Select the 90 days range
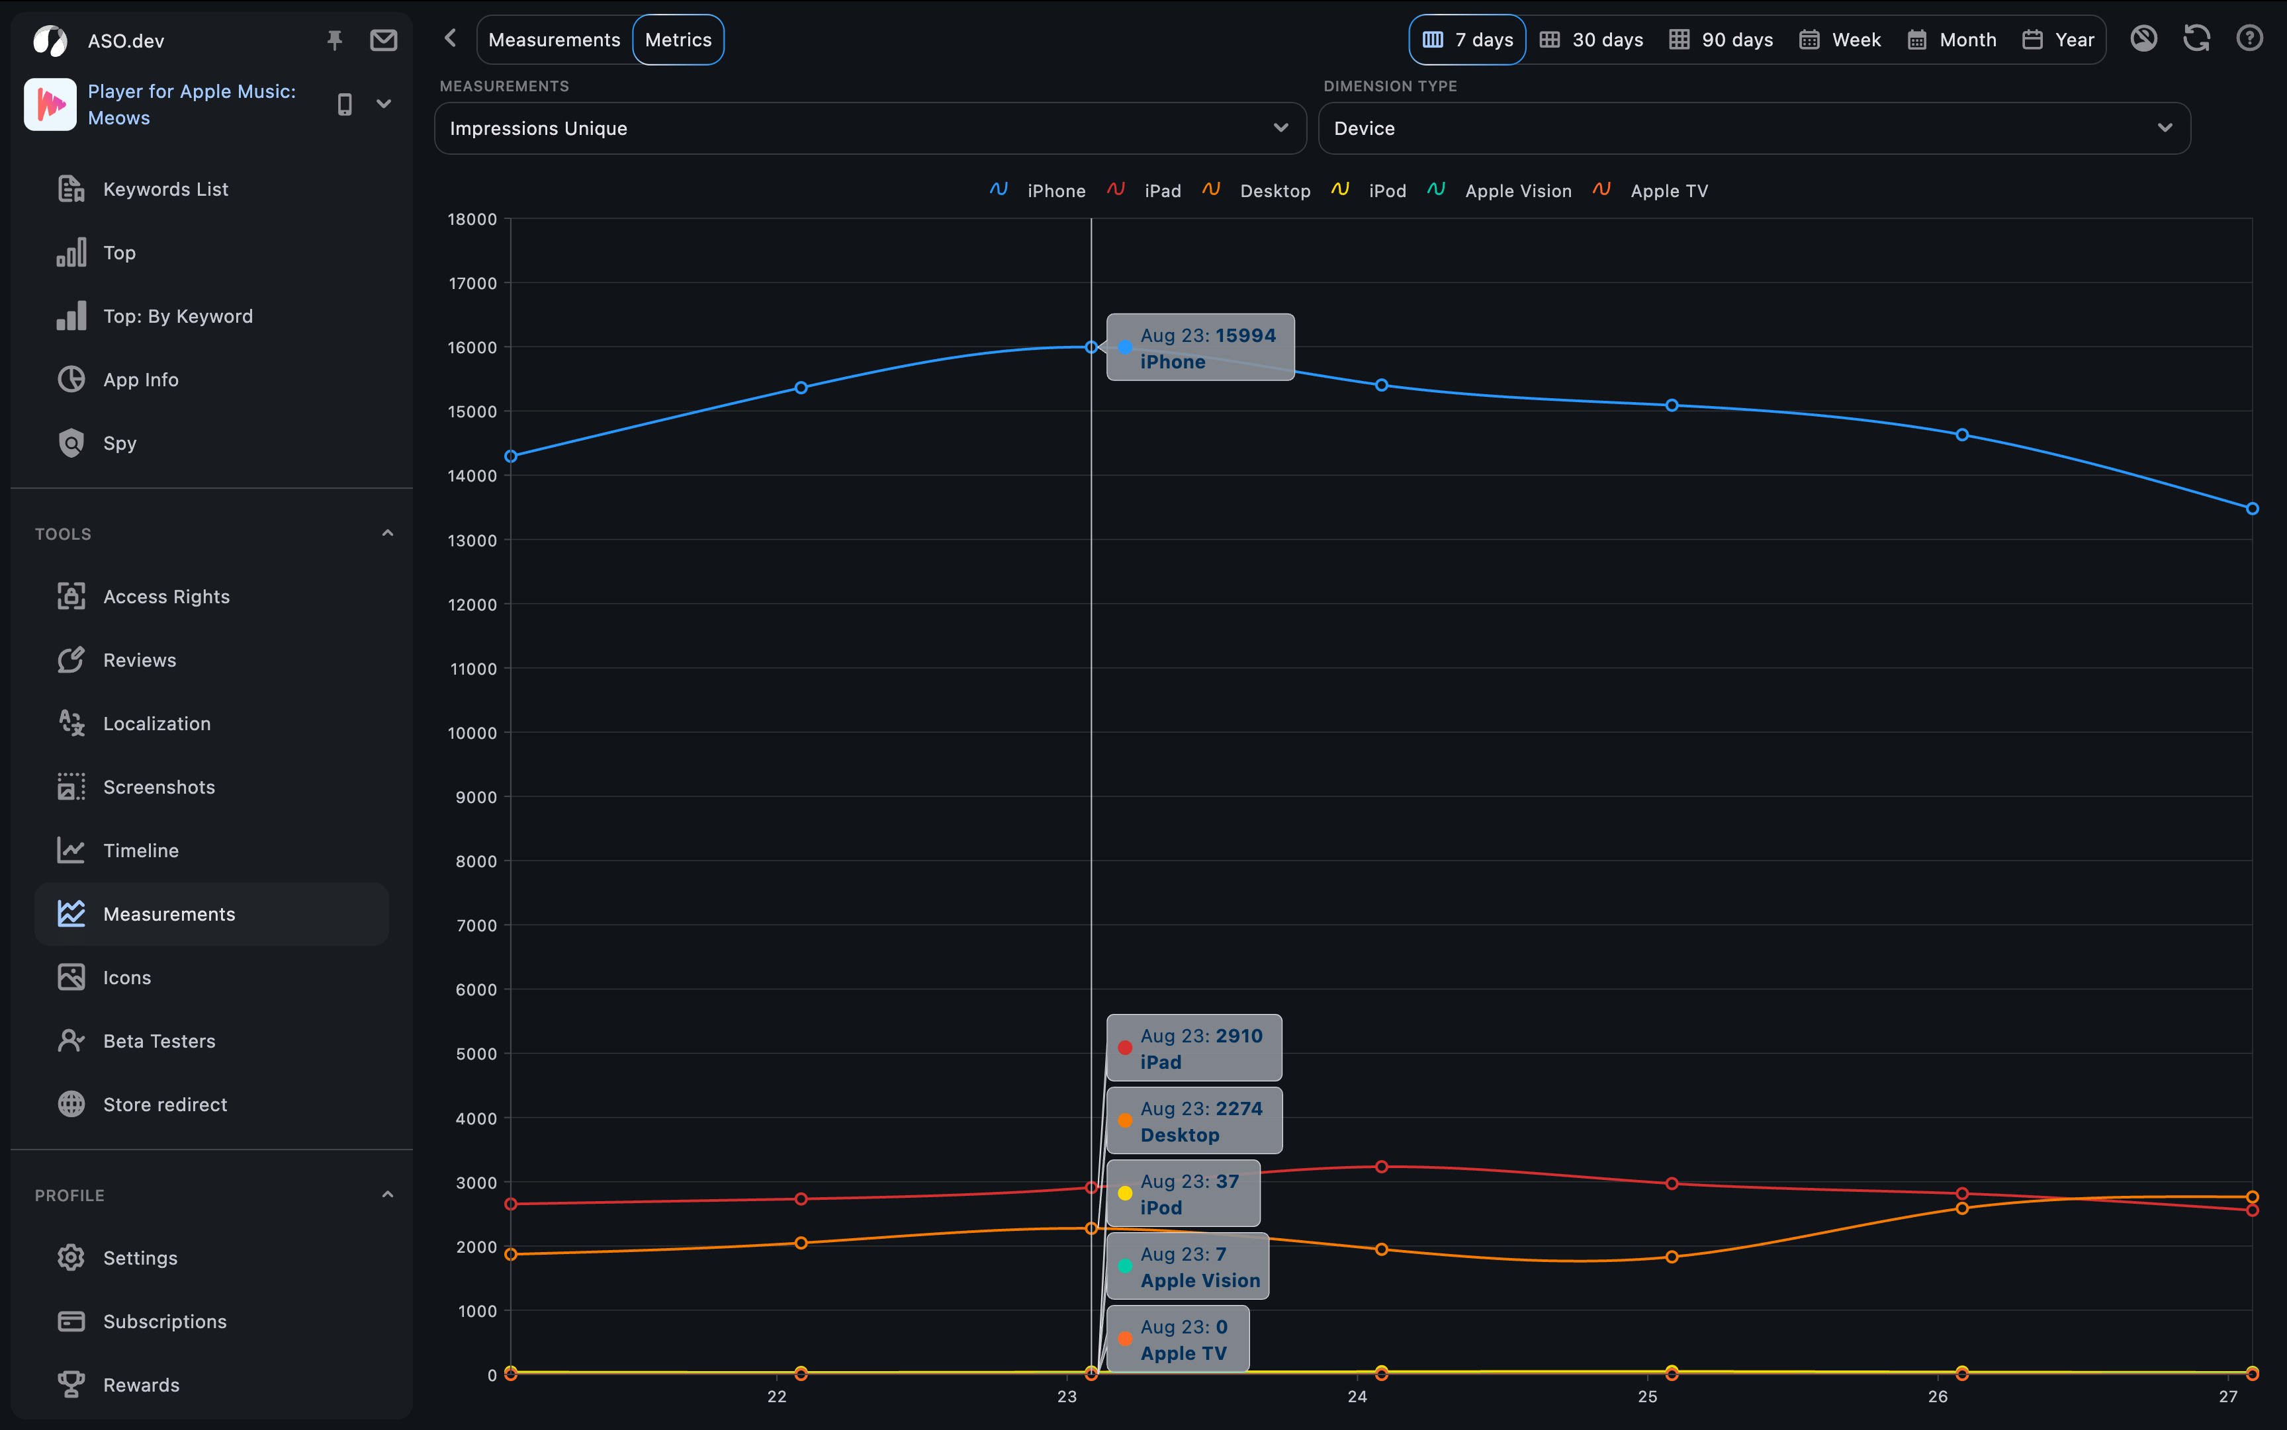This screenshot has width=2287, height=1430. pyautogui.click(x=1721, y=40)
